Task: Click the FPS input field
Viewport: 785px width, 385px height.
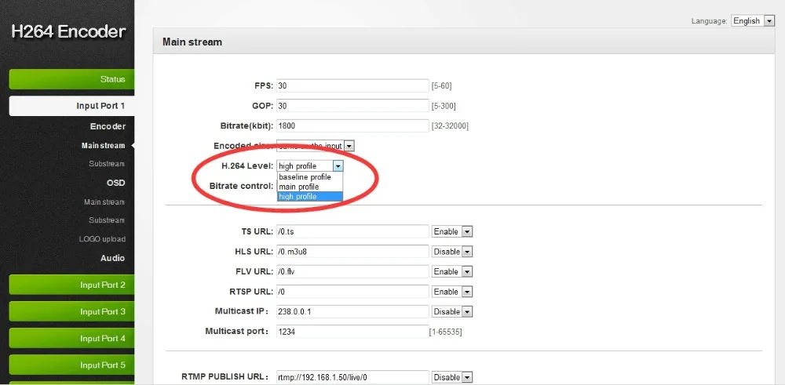Action: (353, 85)
